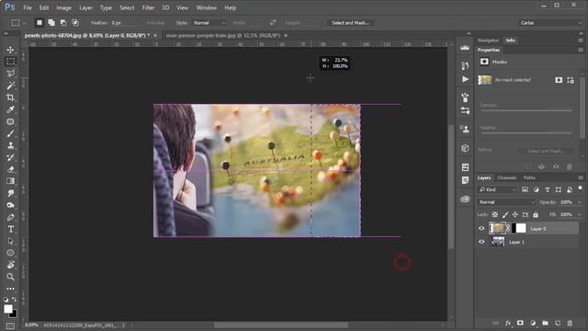Select the Rectangular Marquee tool in the toolbox
The image size is (588, 331).
coord(10,62)
